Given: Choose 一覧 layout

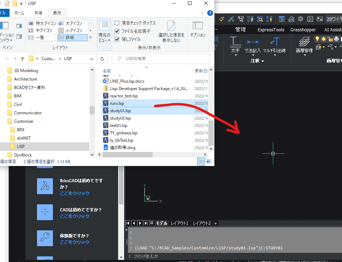Looking at the screenshot, I should pos(36,37).
